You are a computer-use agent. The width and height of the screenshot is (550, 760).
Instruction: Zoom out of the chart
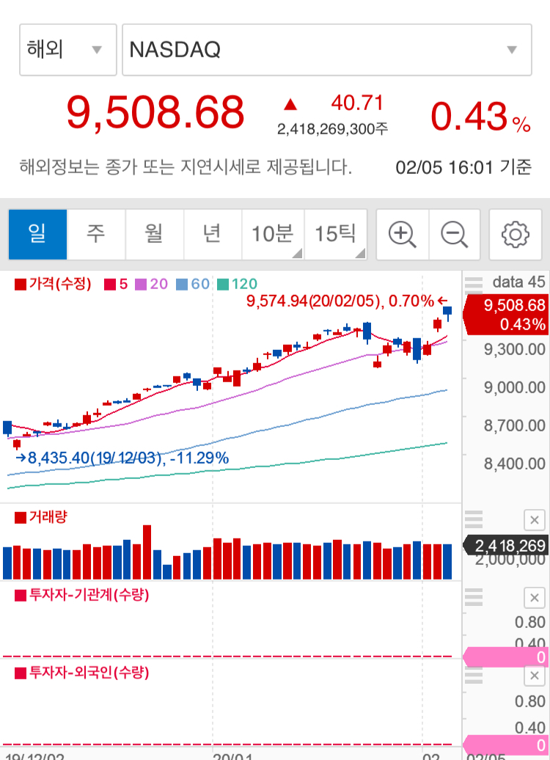click(x=454, y=235)
